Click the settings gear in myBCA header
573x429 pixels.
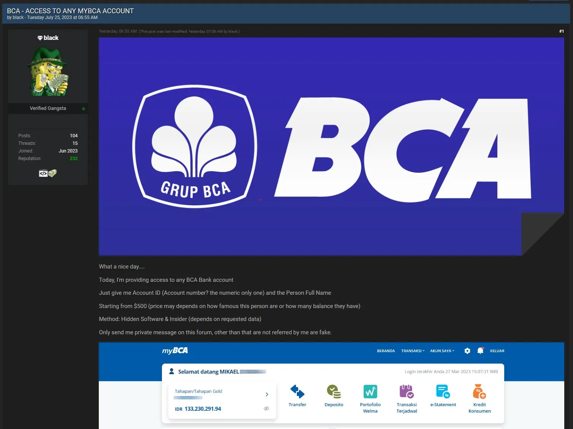(467, 351)
